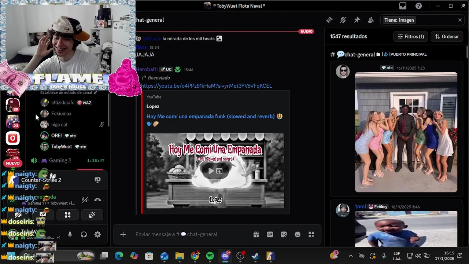Open the GIF picker

[x=270, y=234]
